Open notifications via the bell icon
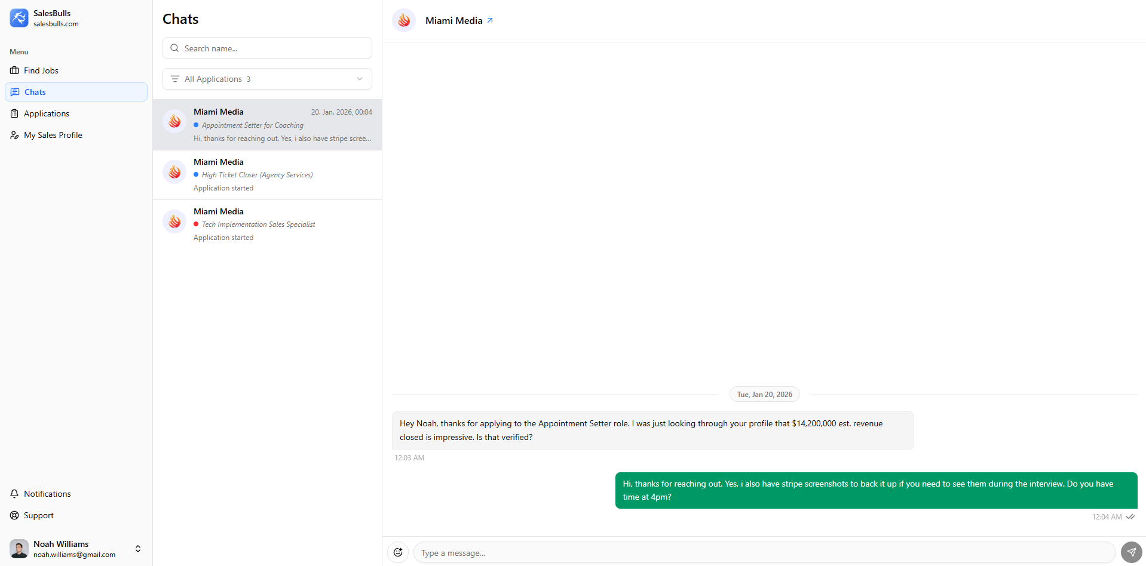The width and height of the screenshot is (1146, 566). pos(14,494)
